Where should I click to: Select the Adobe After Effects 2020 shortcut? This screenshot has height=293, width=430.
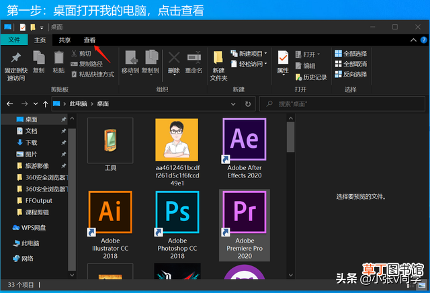tap(245, 149)
